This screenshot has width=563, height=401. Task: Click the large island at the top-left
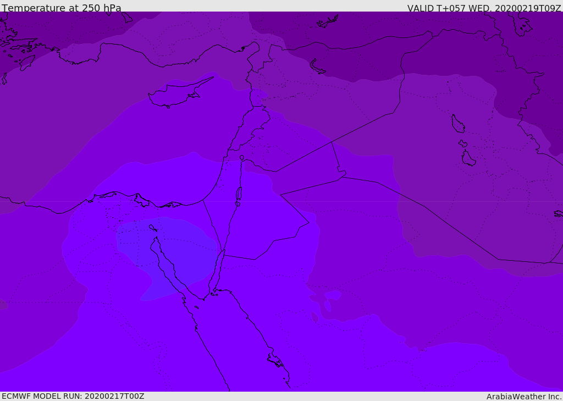pos(26,62)
